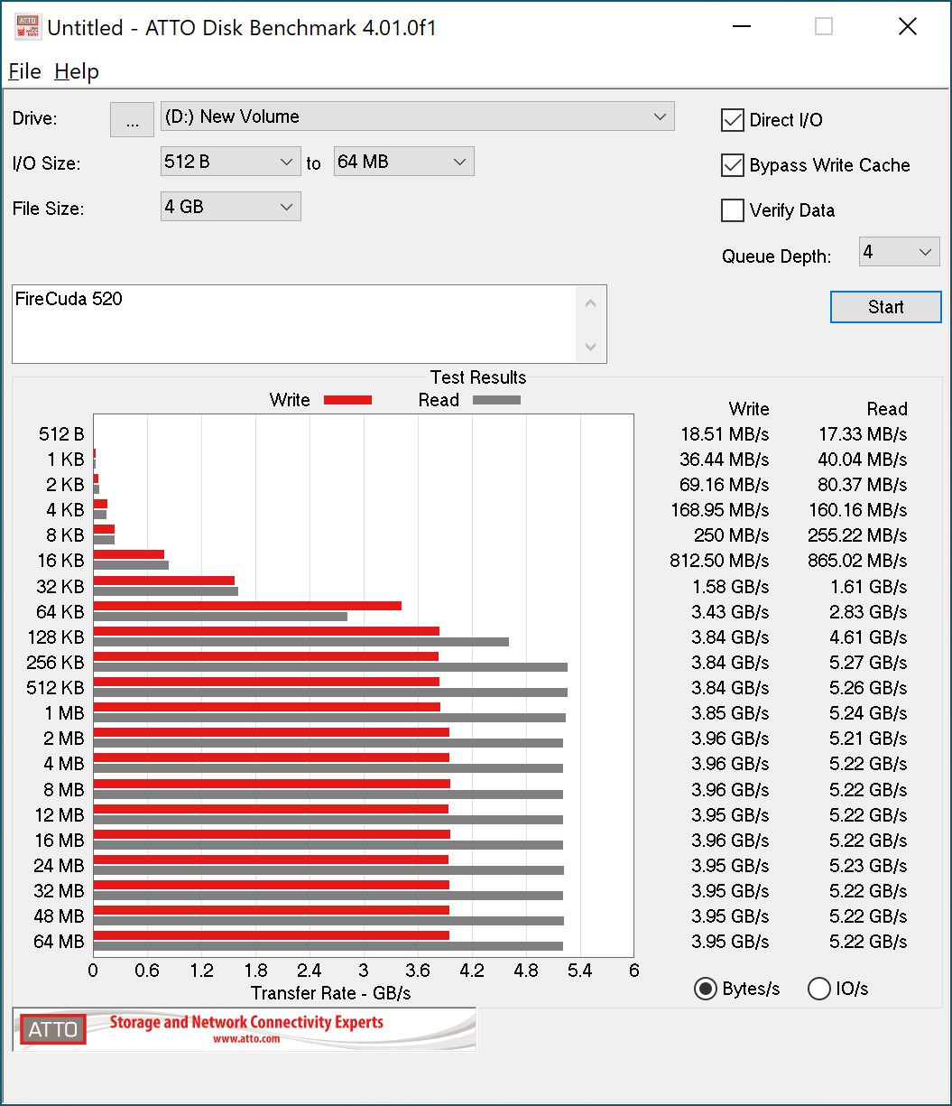Click the ATTO application icon in title bar
The width and height of the screenshot is (952, 1106).
(x=27, y=26)
